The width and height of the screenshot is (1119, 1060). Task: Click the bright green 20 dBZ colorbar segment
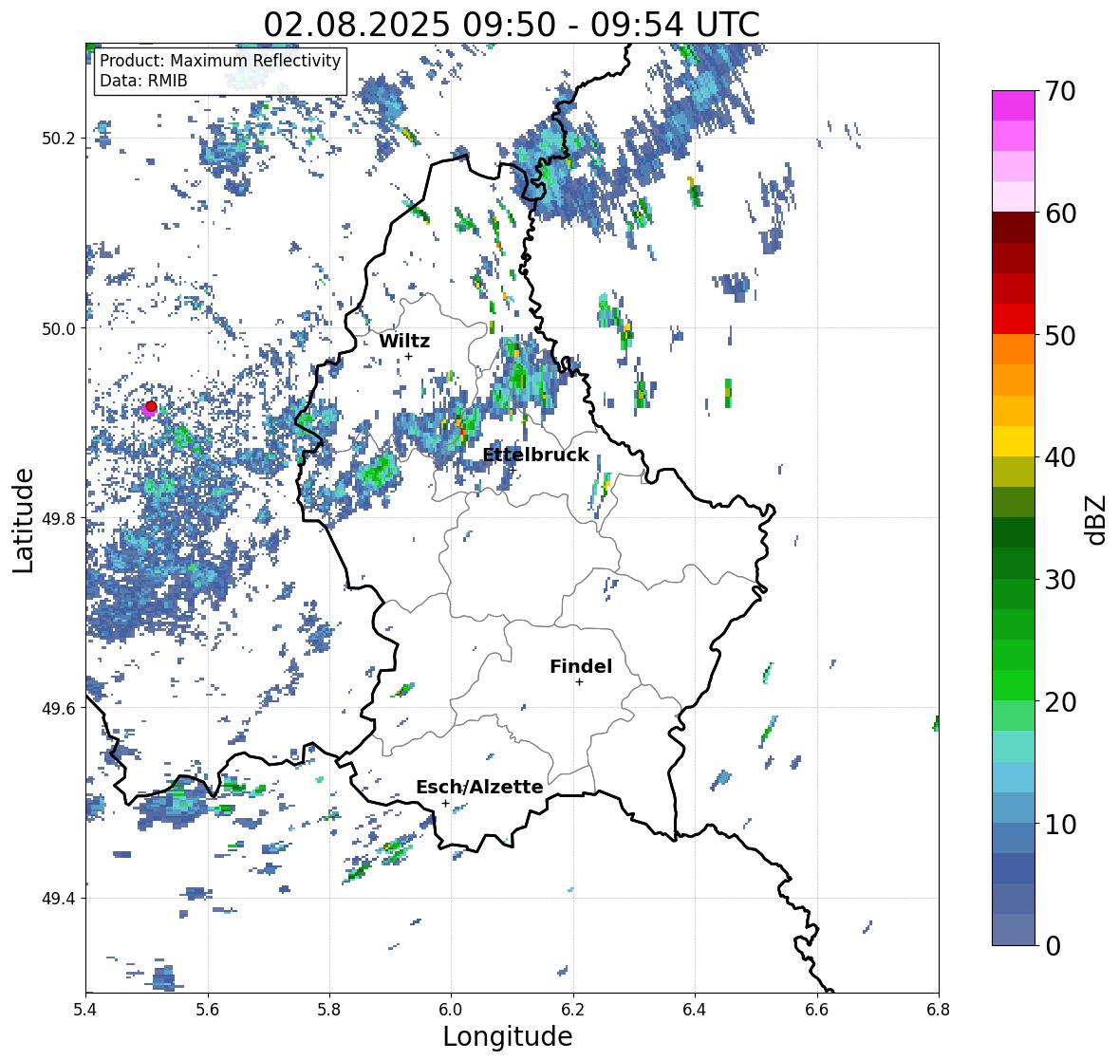(1014, 685)
